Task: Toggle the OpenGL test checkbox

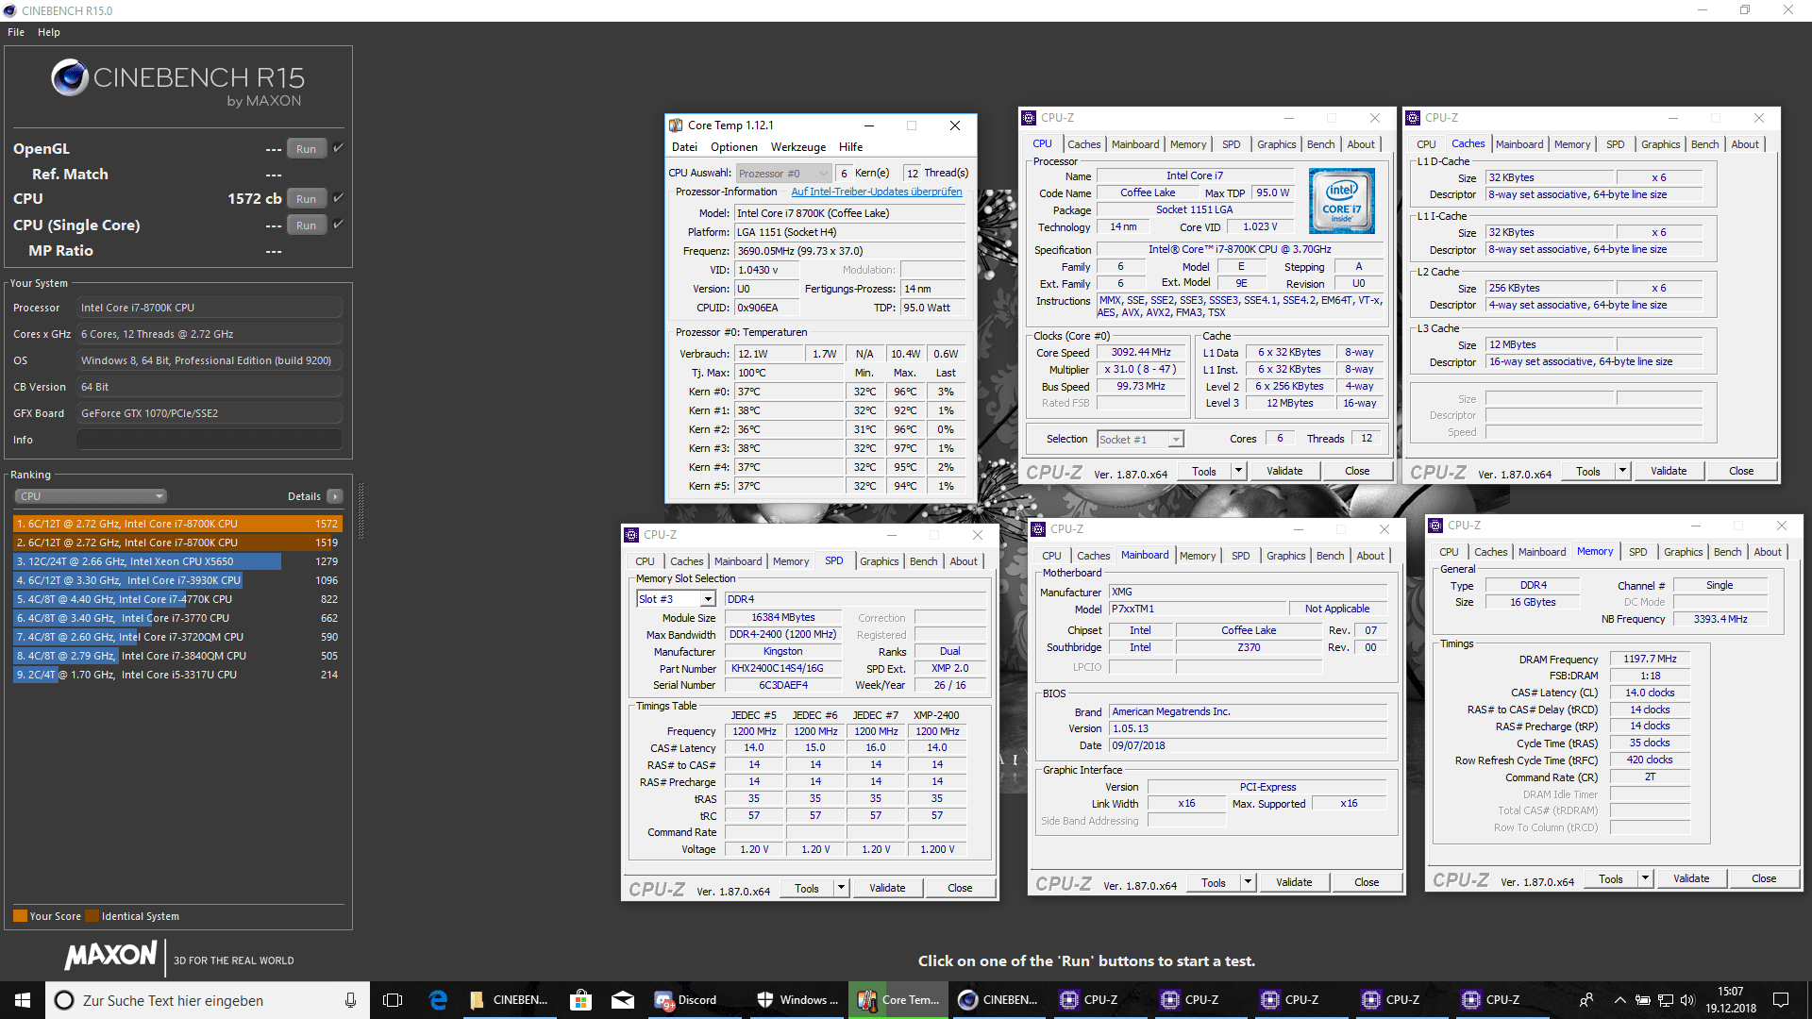Action: tap(339, 148)
